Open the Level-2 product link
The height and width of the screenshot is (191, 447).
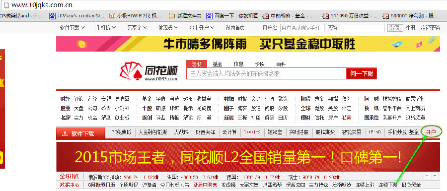(252, 132)
